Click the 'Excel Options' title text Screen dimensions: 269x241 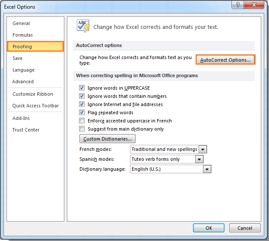click(19, 7)
